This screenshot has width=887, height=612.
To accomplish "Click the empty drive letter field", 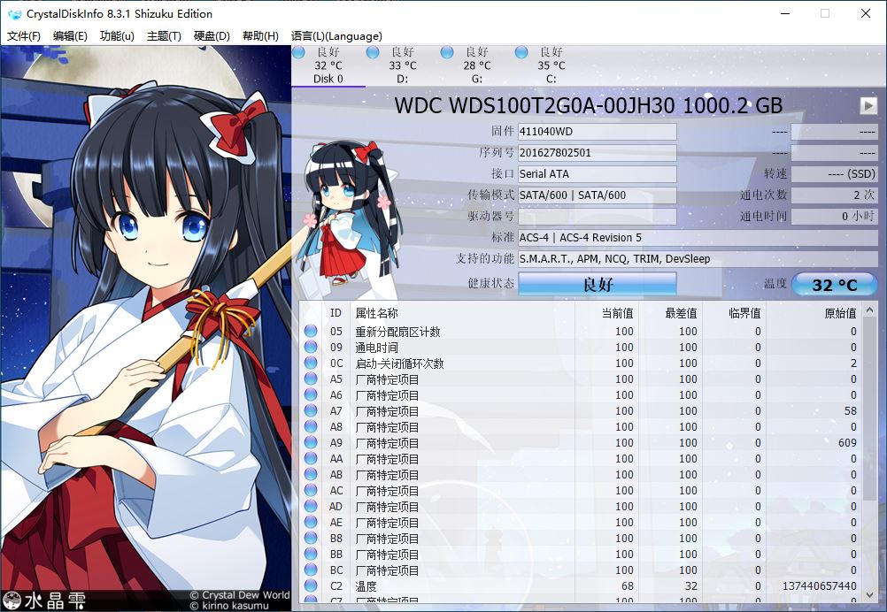I will [598, 217].
